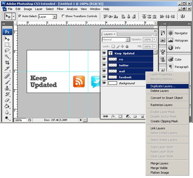Select the Brush tool

pos(7,82)
